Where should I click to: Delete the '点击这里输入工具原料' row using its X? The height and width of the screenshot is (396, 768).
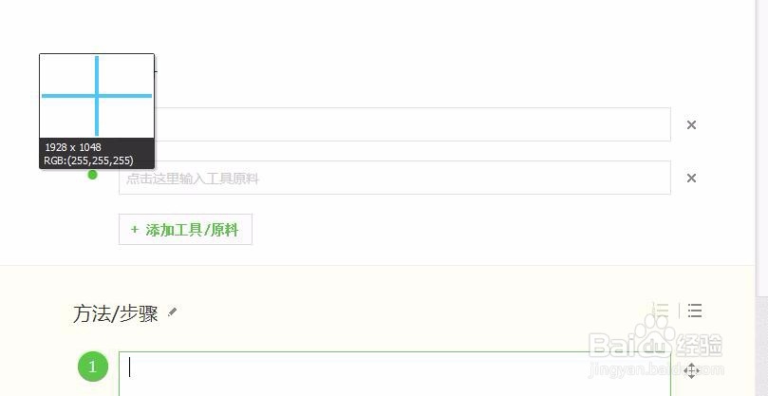point(691,178)
